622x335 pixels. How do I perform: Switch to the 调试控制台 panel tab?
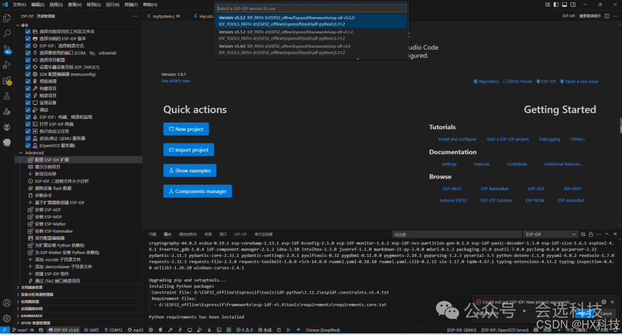pyautogui.click(x=188, y=234)
